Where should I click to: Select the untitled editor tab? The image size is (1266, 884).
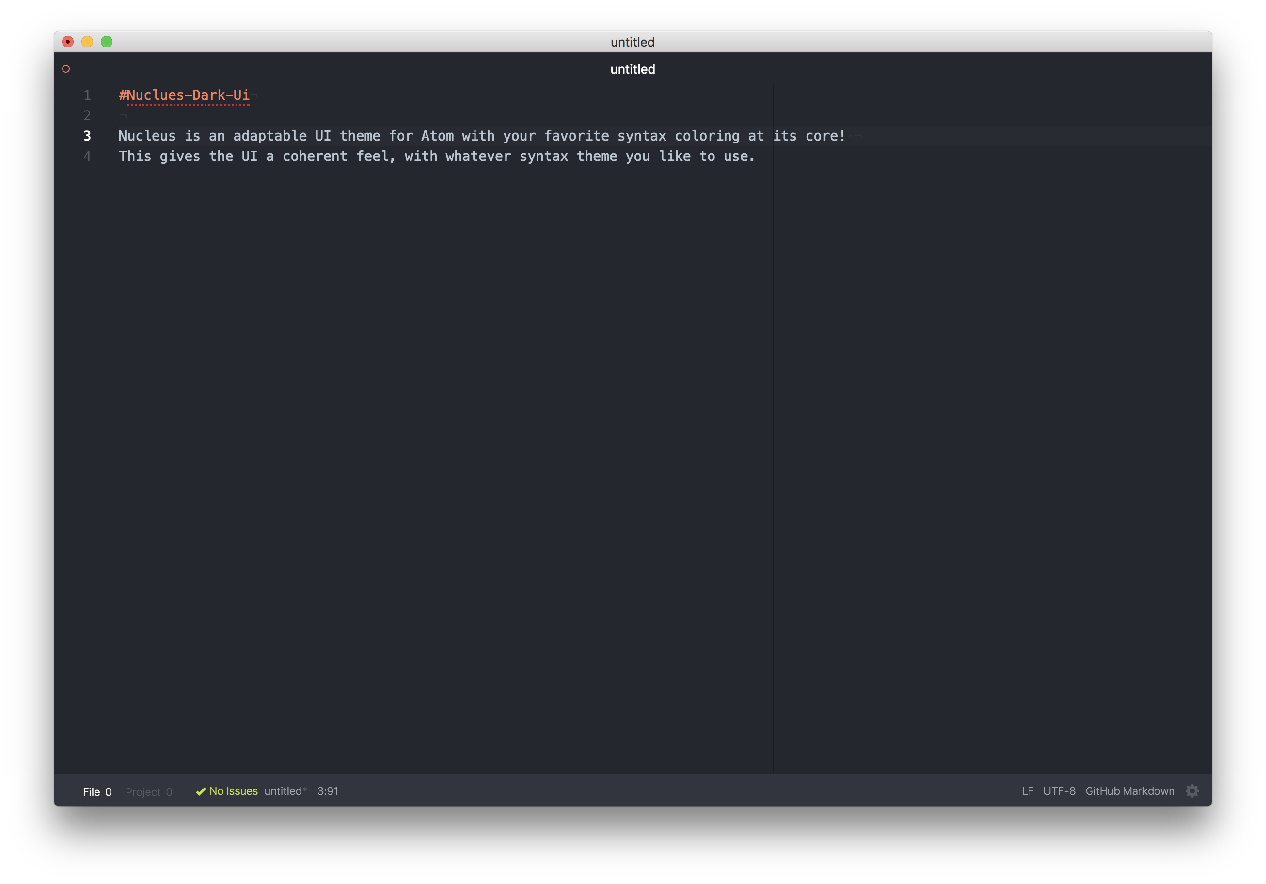point(633,69)
